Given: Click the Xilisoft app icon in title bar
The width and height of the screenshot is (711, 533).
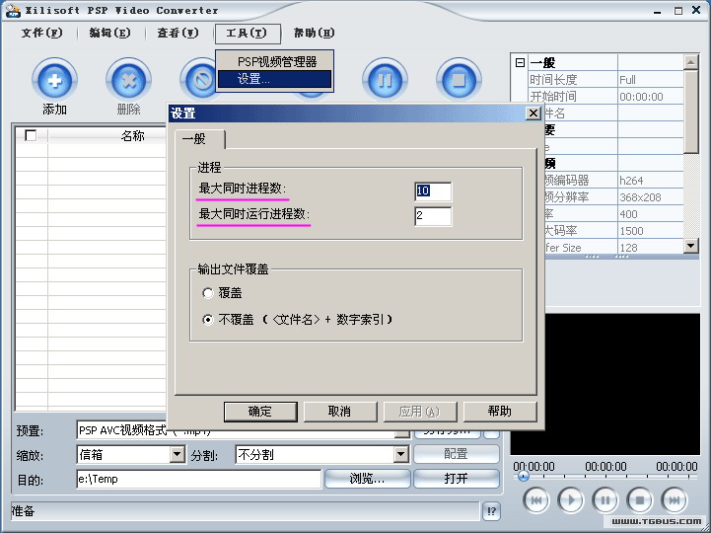Looking at the screenshot, I should click(12, 10).
